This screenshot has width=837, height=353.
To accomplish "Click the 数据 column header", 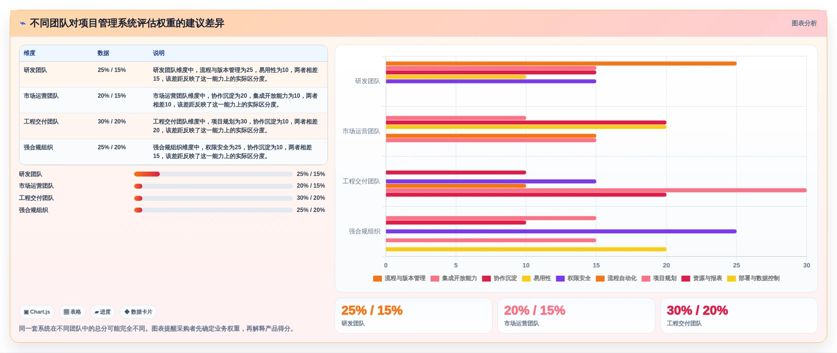I will tap(103, 53).
